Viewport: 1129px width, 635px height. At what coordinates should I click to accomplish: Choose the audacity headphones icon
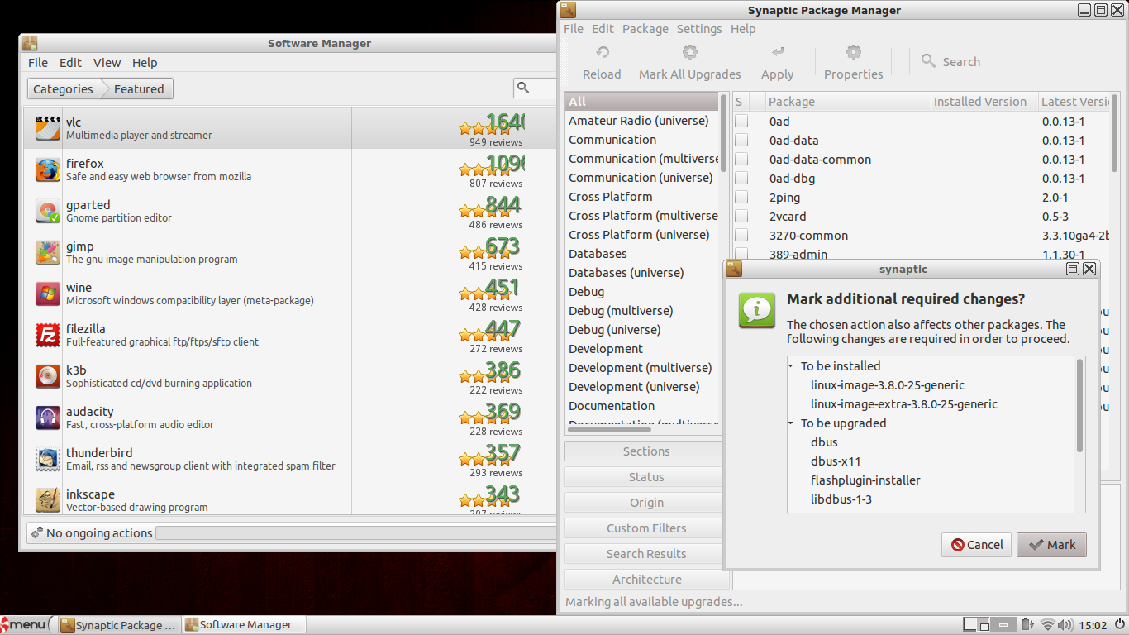point(48,418)
